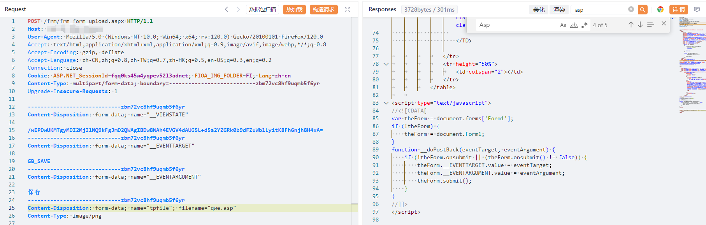Click the /wEPDwUKMTgy viewstate value line
This screenshot has height=225, width=706.
(175, 130)
